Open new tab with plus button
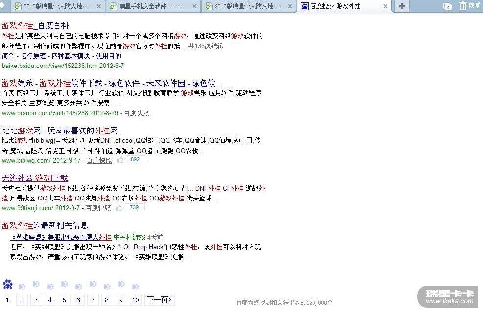This screenshot has width=483, height=311. pos(402,6)
